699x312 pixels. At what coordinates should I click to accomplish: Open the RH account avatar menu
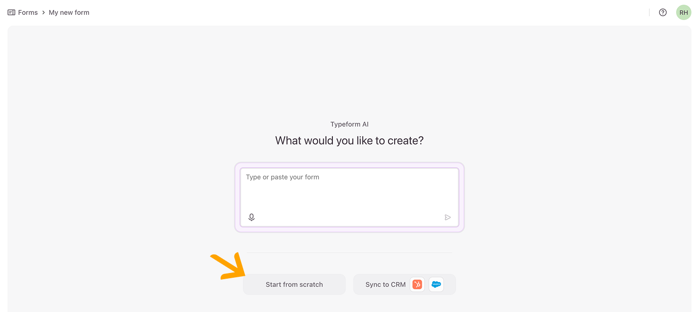click(x=684, y=12)
